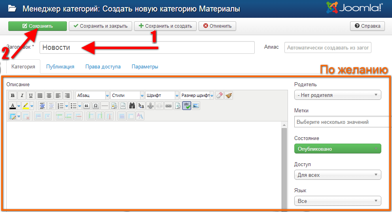Open the Шрифт font family dropdown
The height and width of the screenshot is (212, 392).
162,95
